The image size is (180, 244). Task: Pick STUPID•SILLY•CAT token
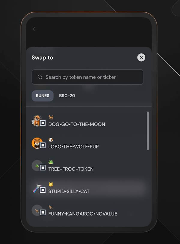click(87, 188)
